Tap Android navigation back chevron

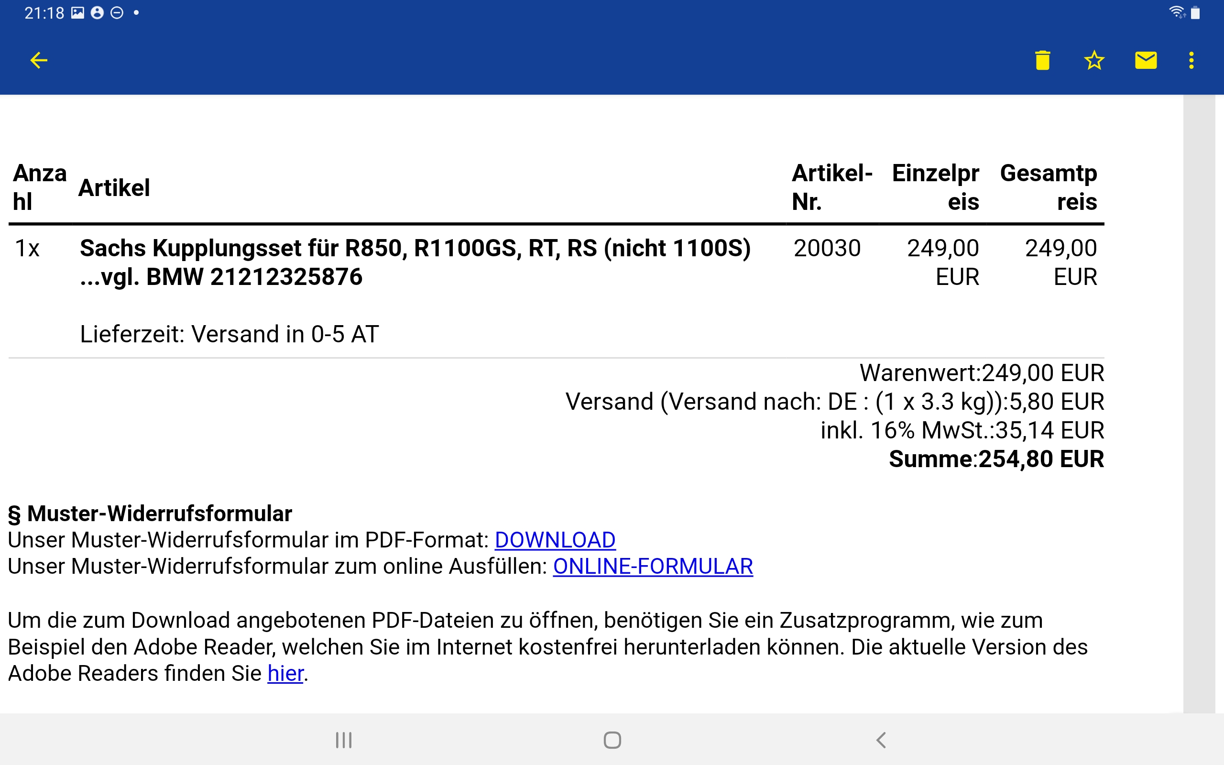click(881, 740)
